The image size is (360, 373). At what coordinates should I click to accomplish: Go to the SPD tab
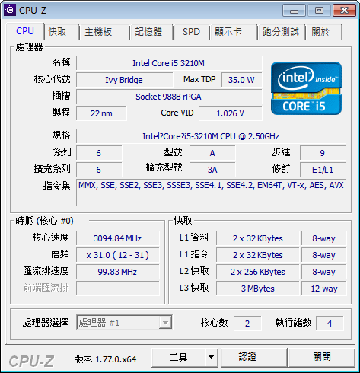[191, 32]
